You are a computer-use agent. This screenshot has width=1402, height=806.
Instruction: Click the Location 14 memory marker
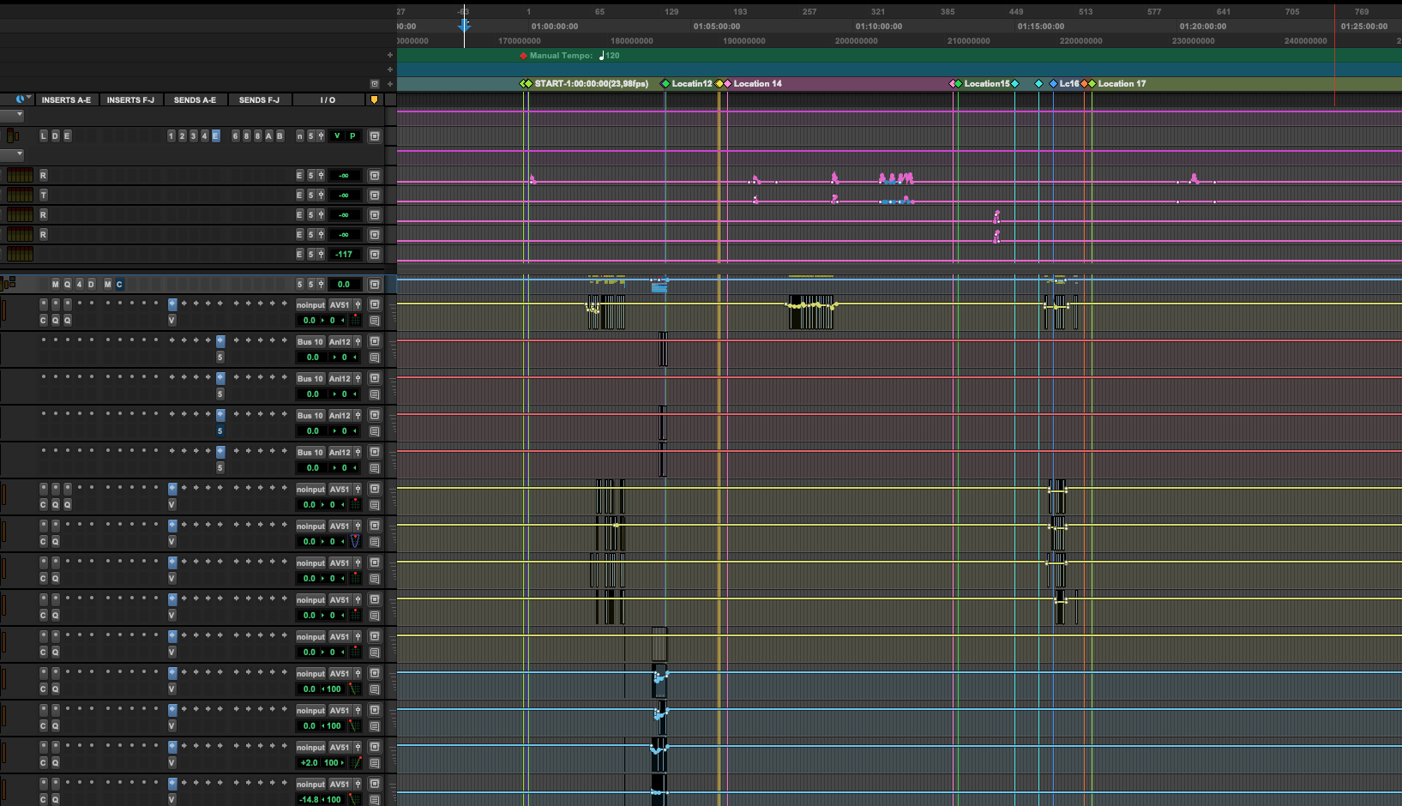click(x=757, y=84)
